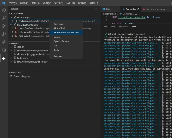The height and width of the screenshot is (138, 172).
Task: Collapse the dockerproject group chevron
Action: [11, 17]
